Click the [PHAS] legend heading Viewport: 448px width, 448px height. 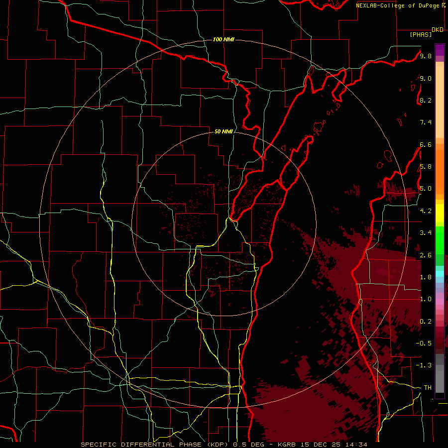(421, 34)
